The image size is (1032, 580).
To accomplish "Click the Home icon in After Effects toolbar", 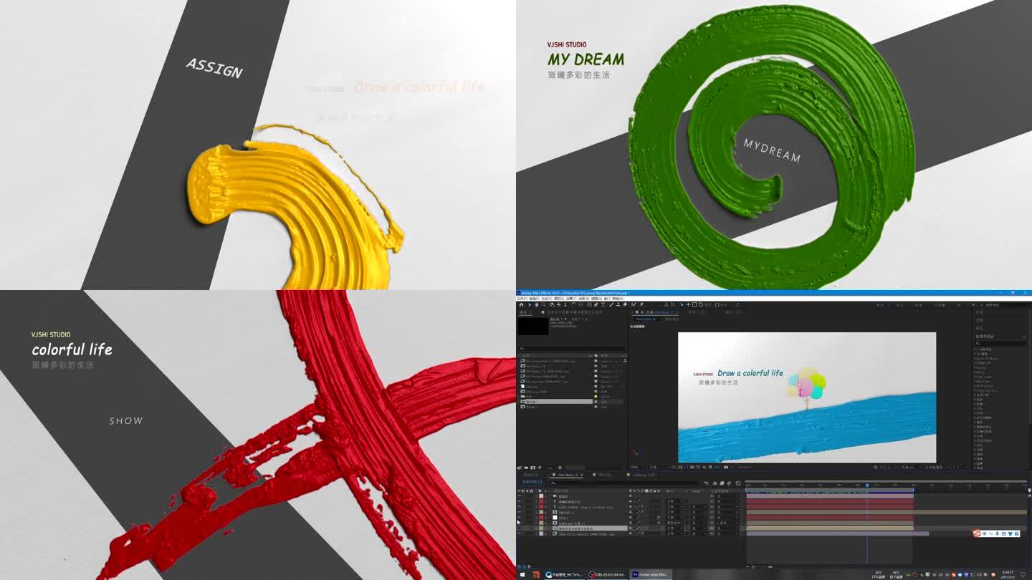I will coord(521,304).
